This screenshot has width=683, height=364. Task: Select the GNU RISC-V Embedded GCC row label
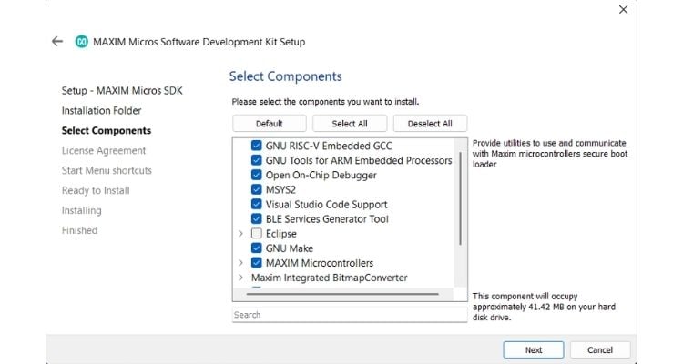pyautogui.click(x=329, y=146)
